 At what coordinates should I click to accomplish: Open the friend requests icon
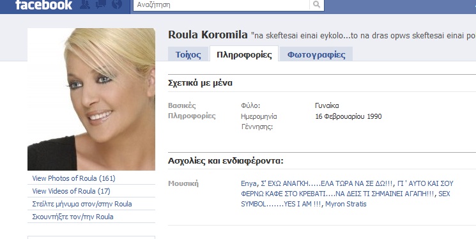tap(85, 4)
